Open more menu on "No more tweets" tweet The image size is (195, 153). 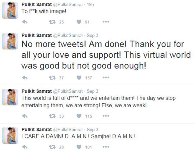pos(106,77)
